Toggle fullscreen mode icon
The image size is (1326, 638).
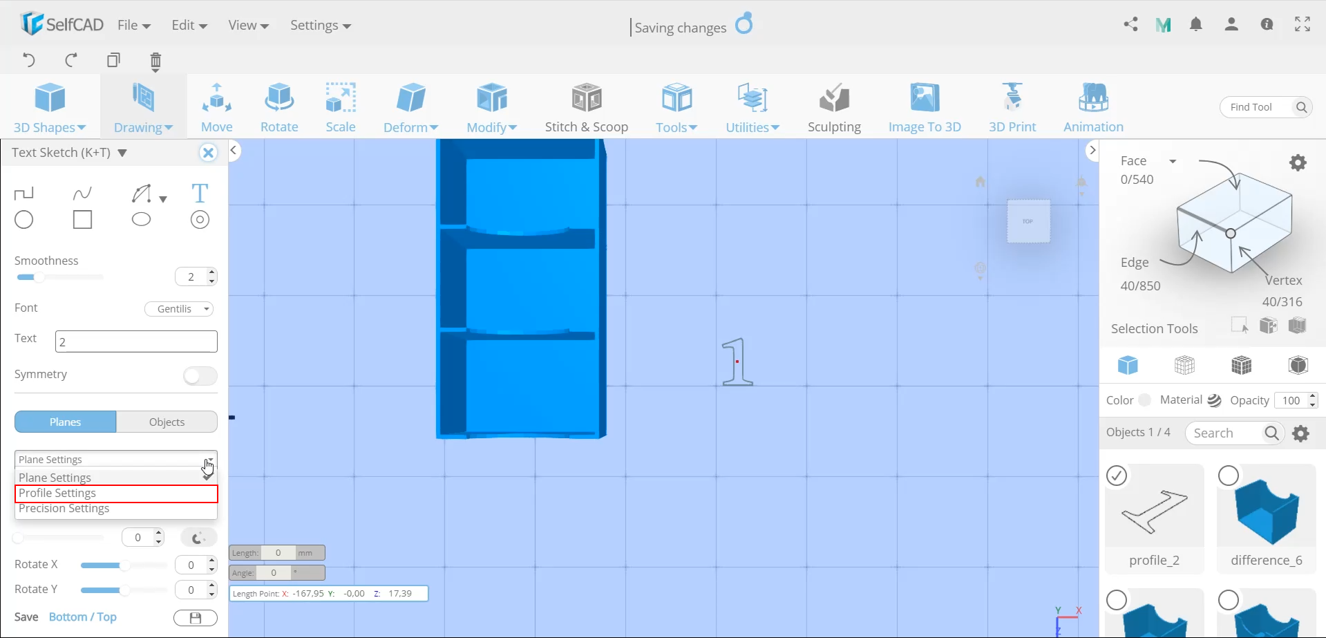tap(1303, 24)
